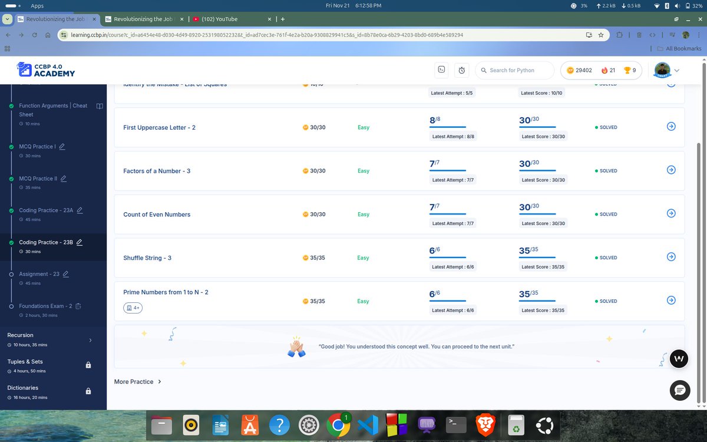Click the lock icon beside Tuples & Sets
Screen dimensions: 707x442
(88, 365)
